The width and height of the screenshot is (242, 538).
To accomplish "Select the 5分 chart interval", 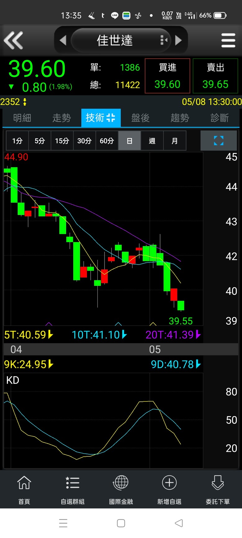I will pos(40,141).
